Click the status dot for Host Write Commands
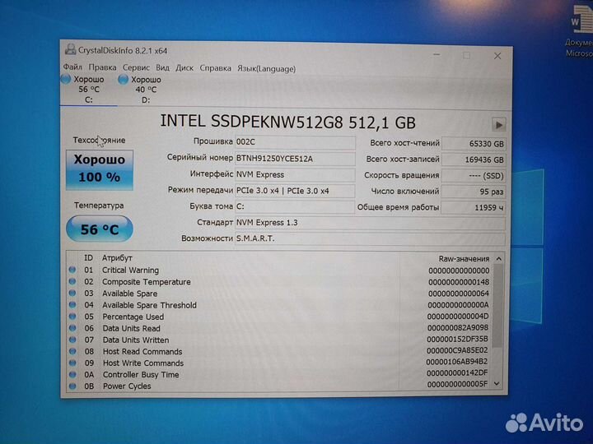This screenshot has height=444, width=593. (x=72, y=363)
